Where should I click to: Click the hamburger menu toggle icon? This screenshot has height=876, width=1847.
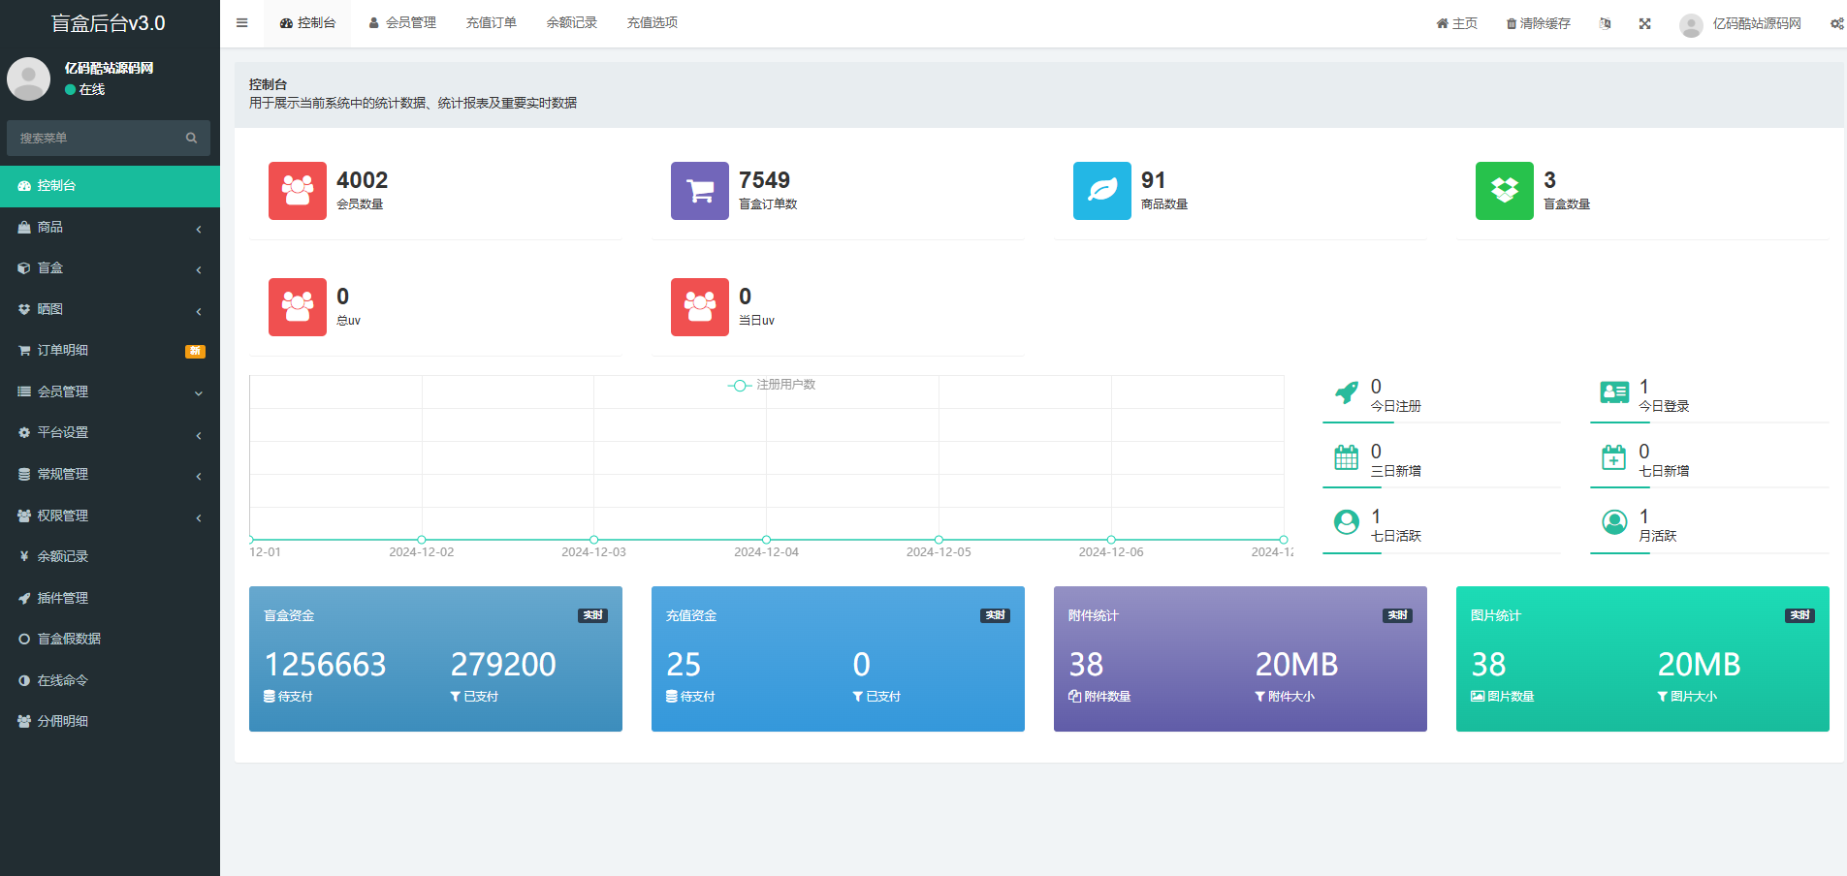(241, 23)
